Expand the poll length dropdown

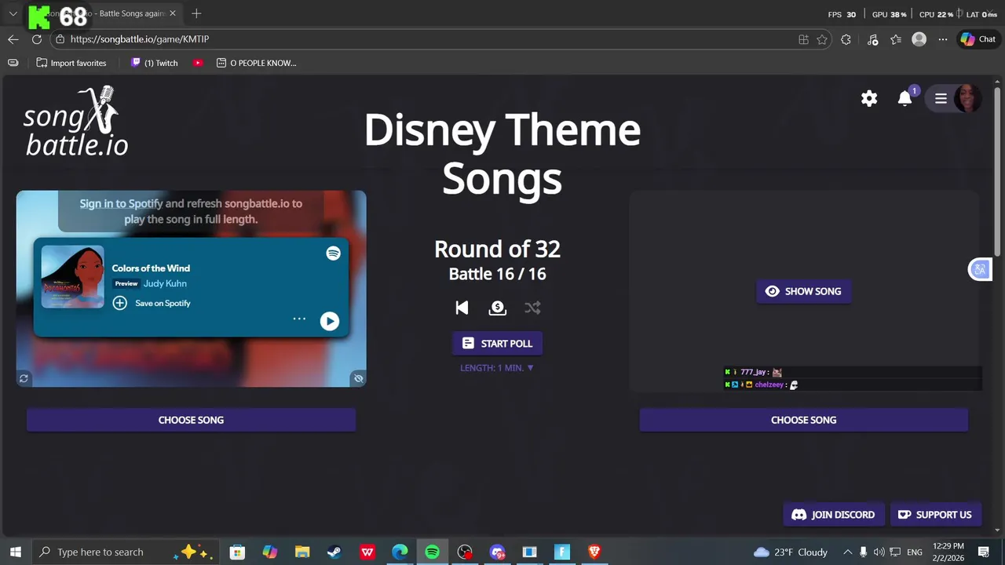(x=497, y=367)
